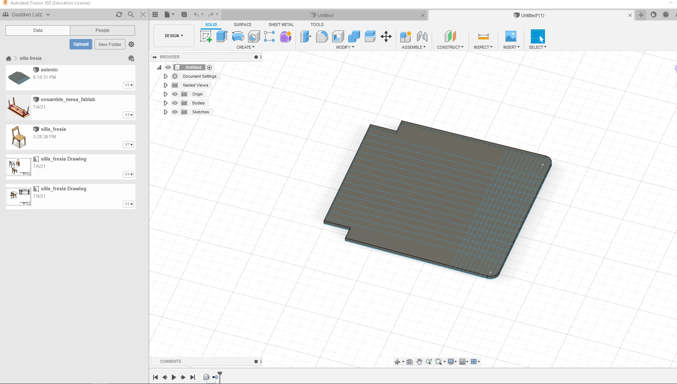This screenshot has height=384, width=677.
Task: Open the extensions icon by the tab bar
Action: (654, 14)
